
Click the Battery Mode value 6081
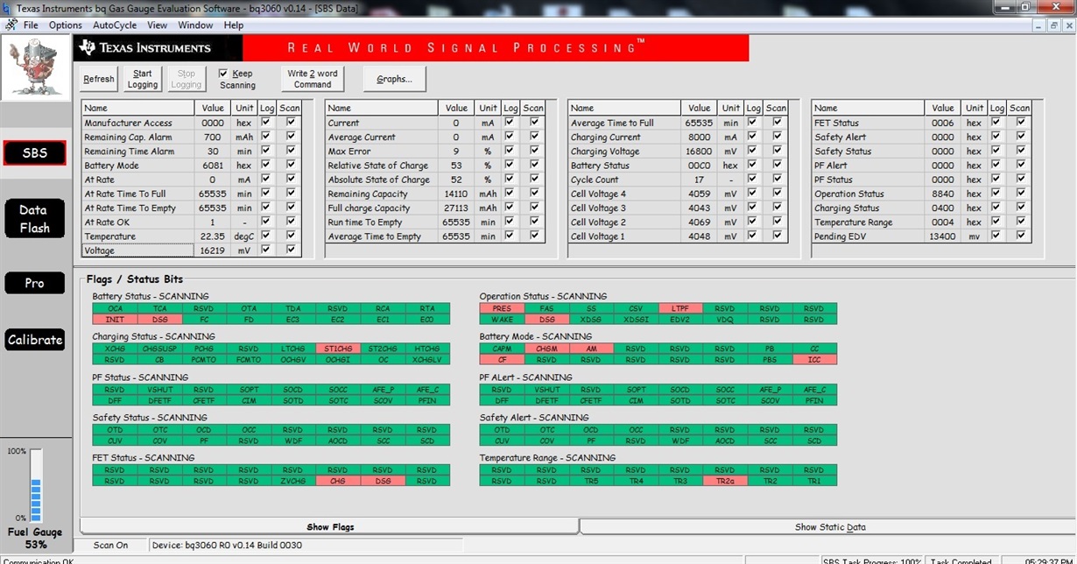point(213,166)
